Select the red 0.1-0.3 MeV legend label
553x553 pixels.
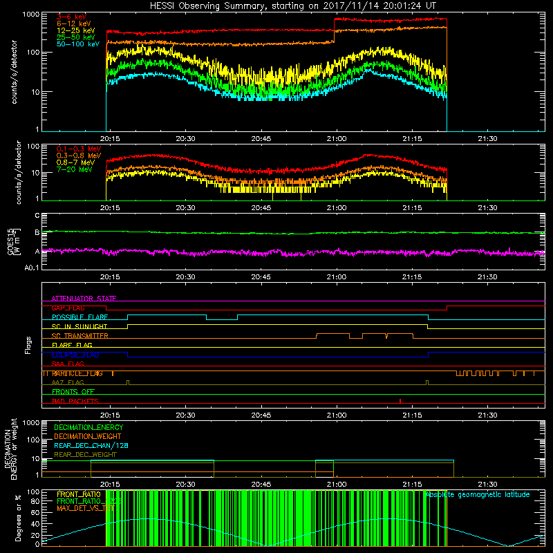click(x=79, y=149)
